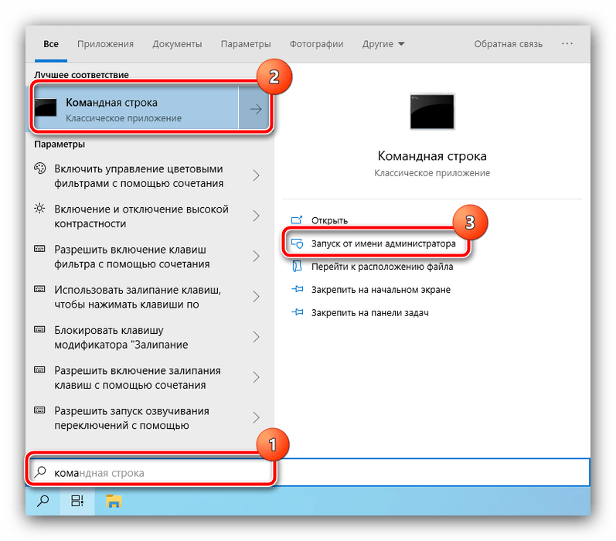
Task: Click keyboard icon for Использовать залипание клавиш
Action: (x=39, y=289)
